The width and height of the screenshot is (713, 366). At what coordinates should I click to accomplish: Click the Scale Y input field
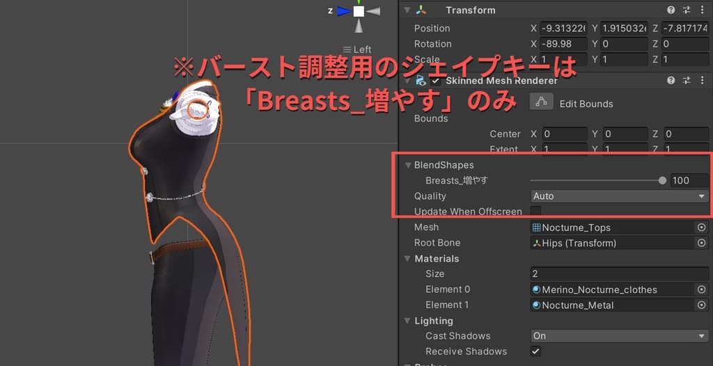(625, 60)
